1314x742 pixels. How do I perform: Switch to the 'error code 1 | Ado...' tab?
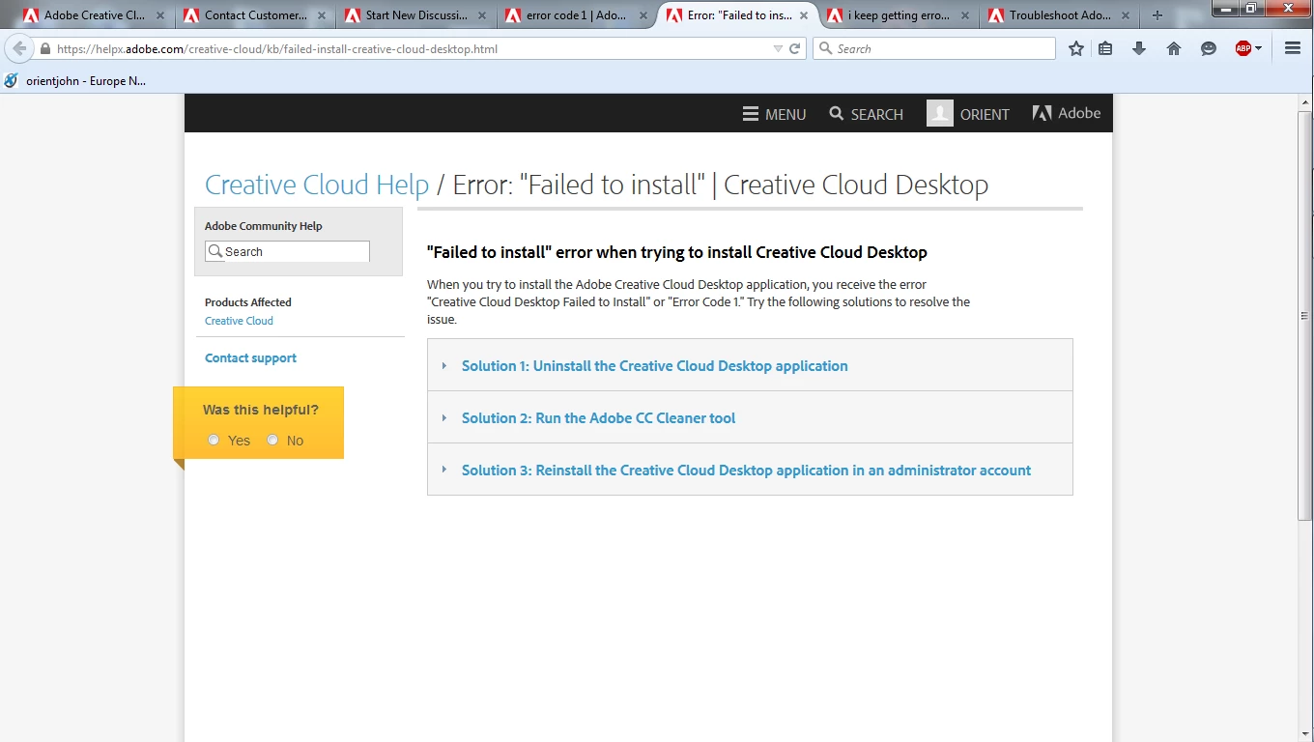577,15
